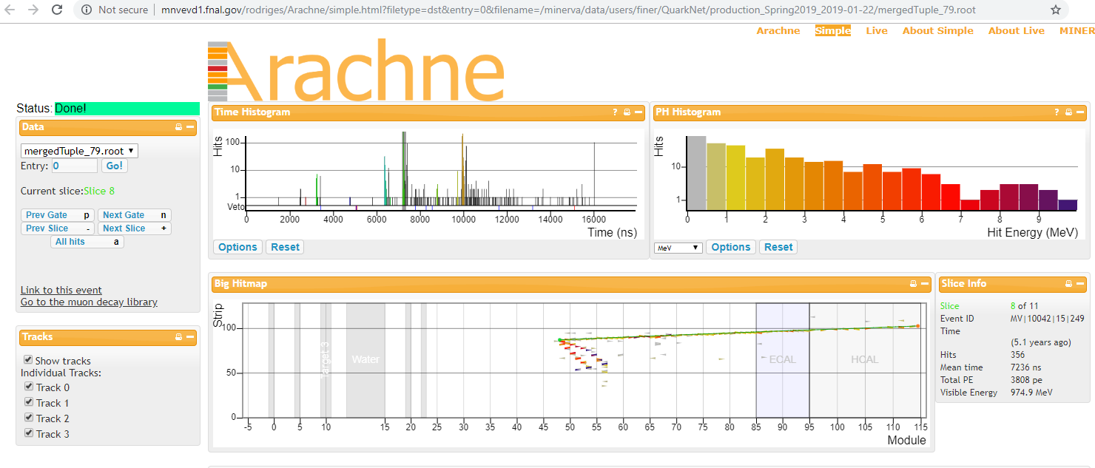Uncheck Track 0
The image size is (1095, 468).
[28, 387]
